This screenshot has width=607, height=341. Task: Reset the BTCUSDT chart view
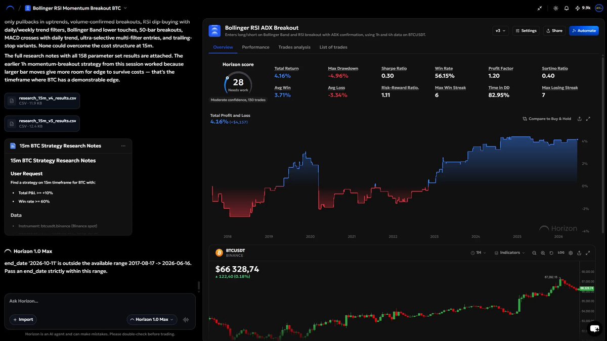(x=552, y=253)
